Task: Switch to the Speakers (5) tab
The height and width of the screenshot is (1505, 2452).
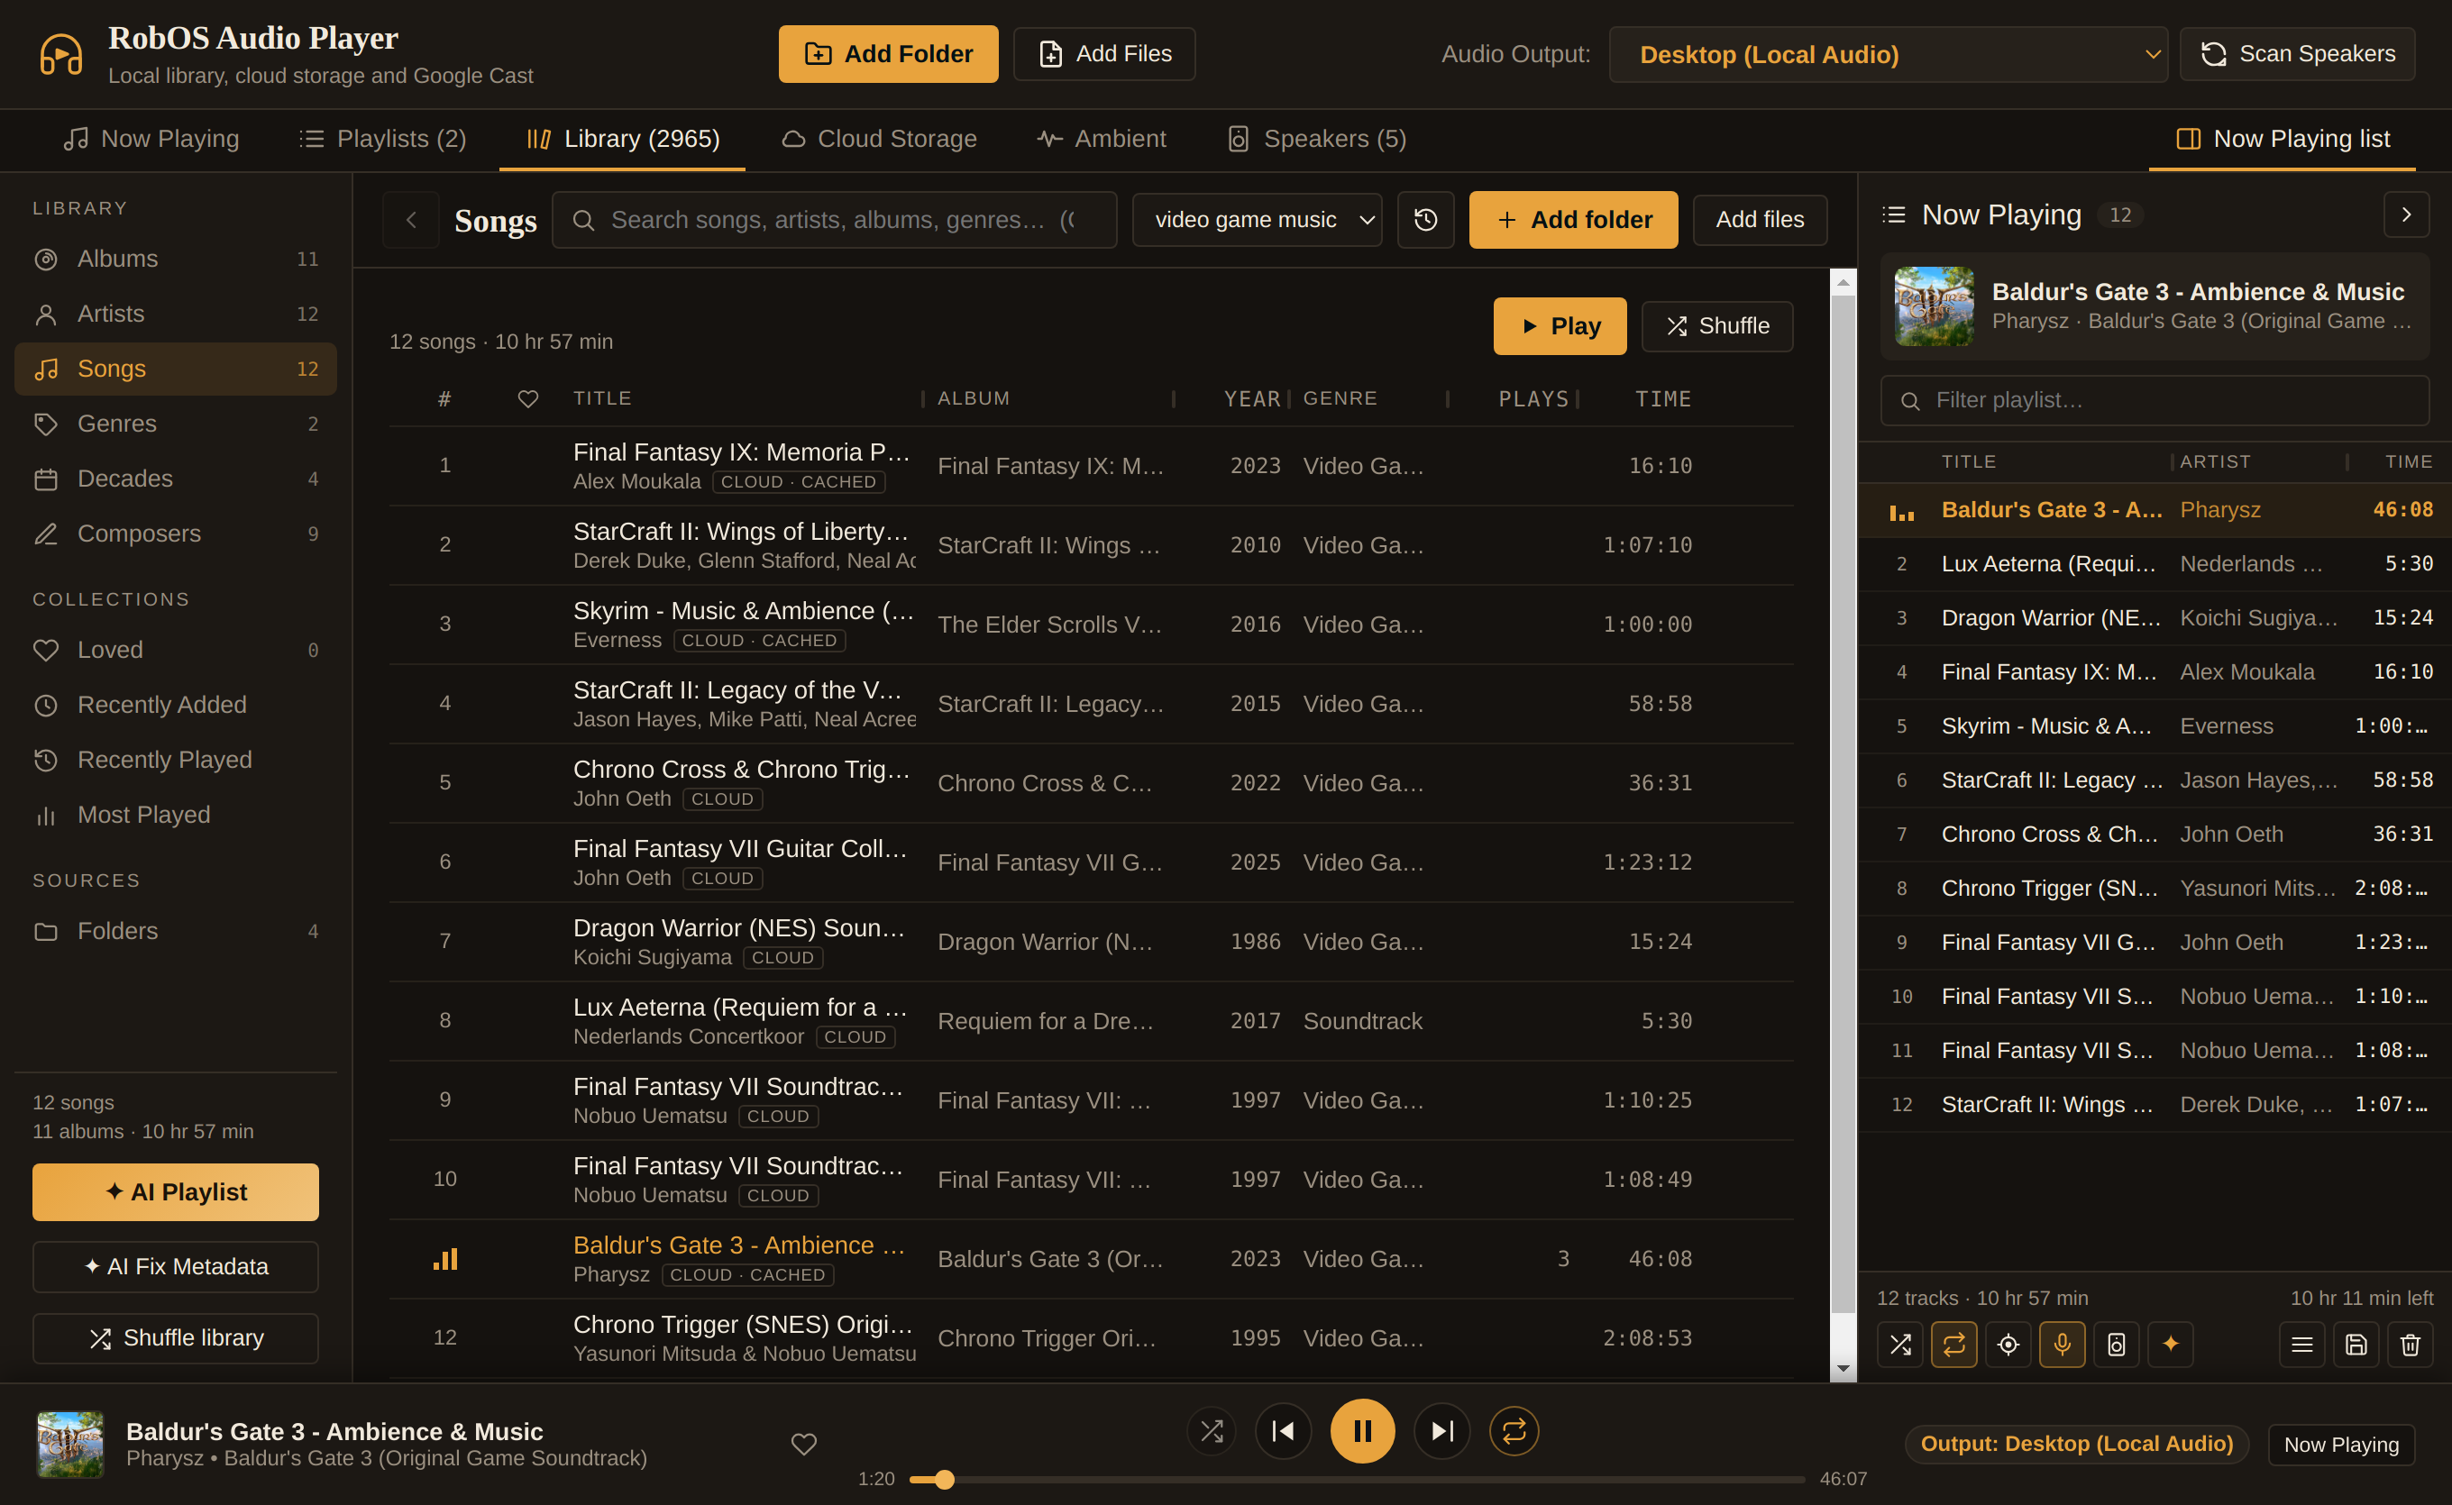Action: pos(1316,140)
